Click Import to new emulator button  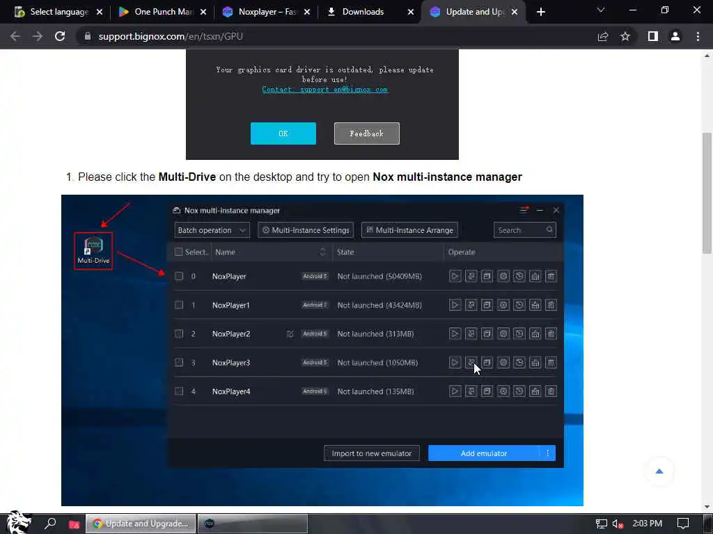(372, 453)
